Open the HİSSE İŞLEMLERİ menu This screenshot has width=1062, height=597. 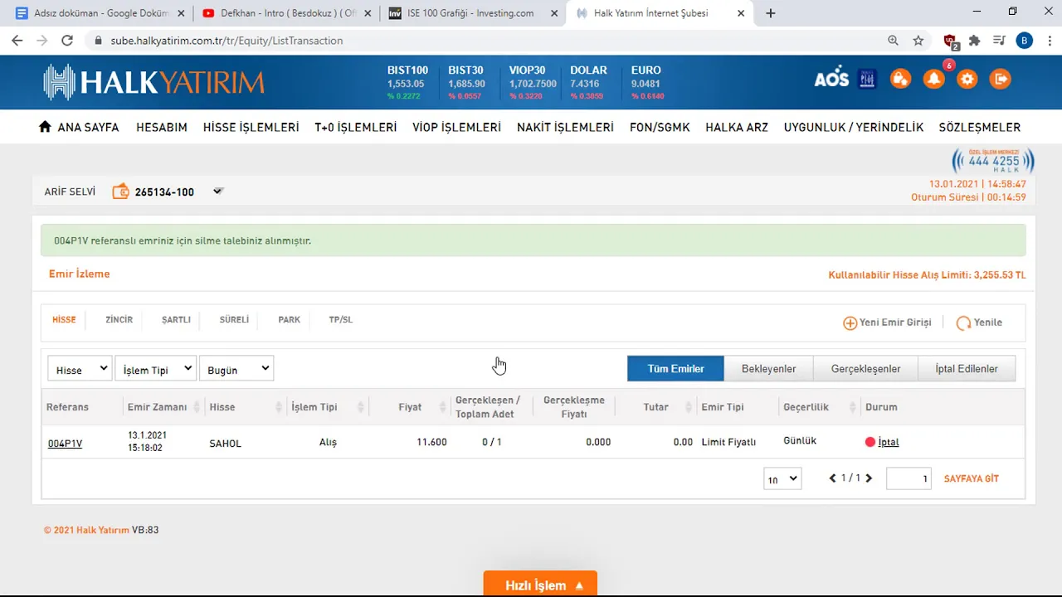tap(251, 127)
